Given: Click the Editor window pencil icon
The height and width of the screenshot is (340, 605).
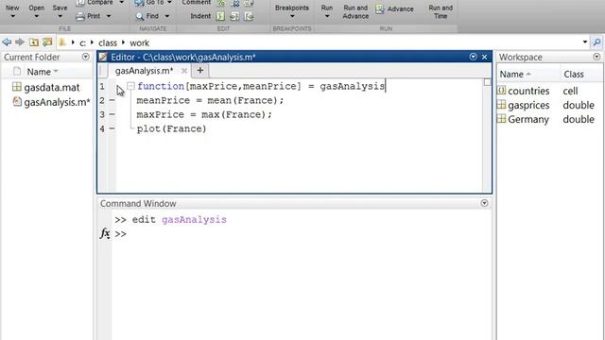Looking at the screenshot, I should pyautogui.click(x=103, y=57).
